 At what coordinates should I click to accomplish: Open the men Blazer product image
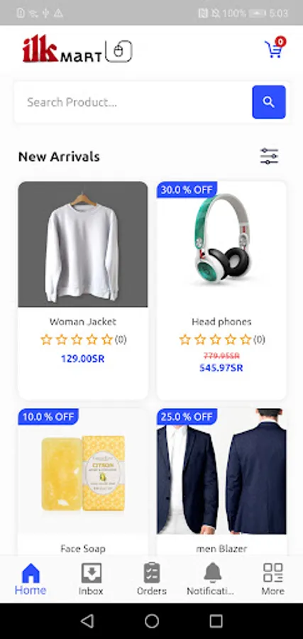tap(221, 471)
